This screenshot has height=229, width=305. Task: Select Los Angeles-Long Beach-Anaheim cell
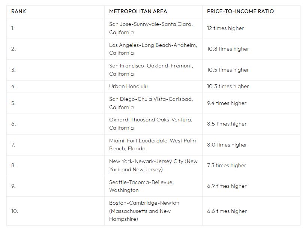pyautogui.click(x=153, y=49)
